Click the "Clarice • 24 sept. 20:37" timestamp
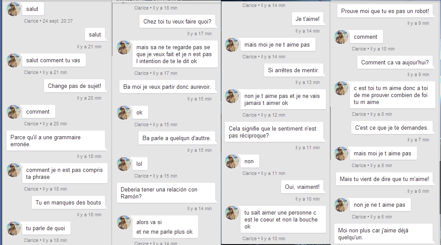 tap(48, 21)
